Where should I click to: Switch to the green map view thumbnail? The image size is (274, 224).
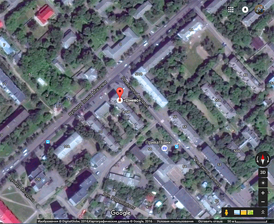[x=250, y=212]
